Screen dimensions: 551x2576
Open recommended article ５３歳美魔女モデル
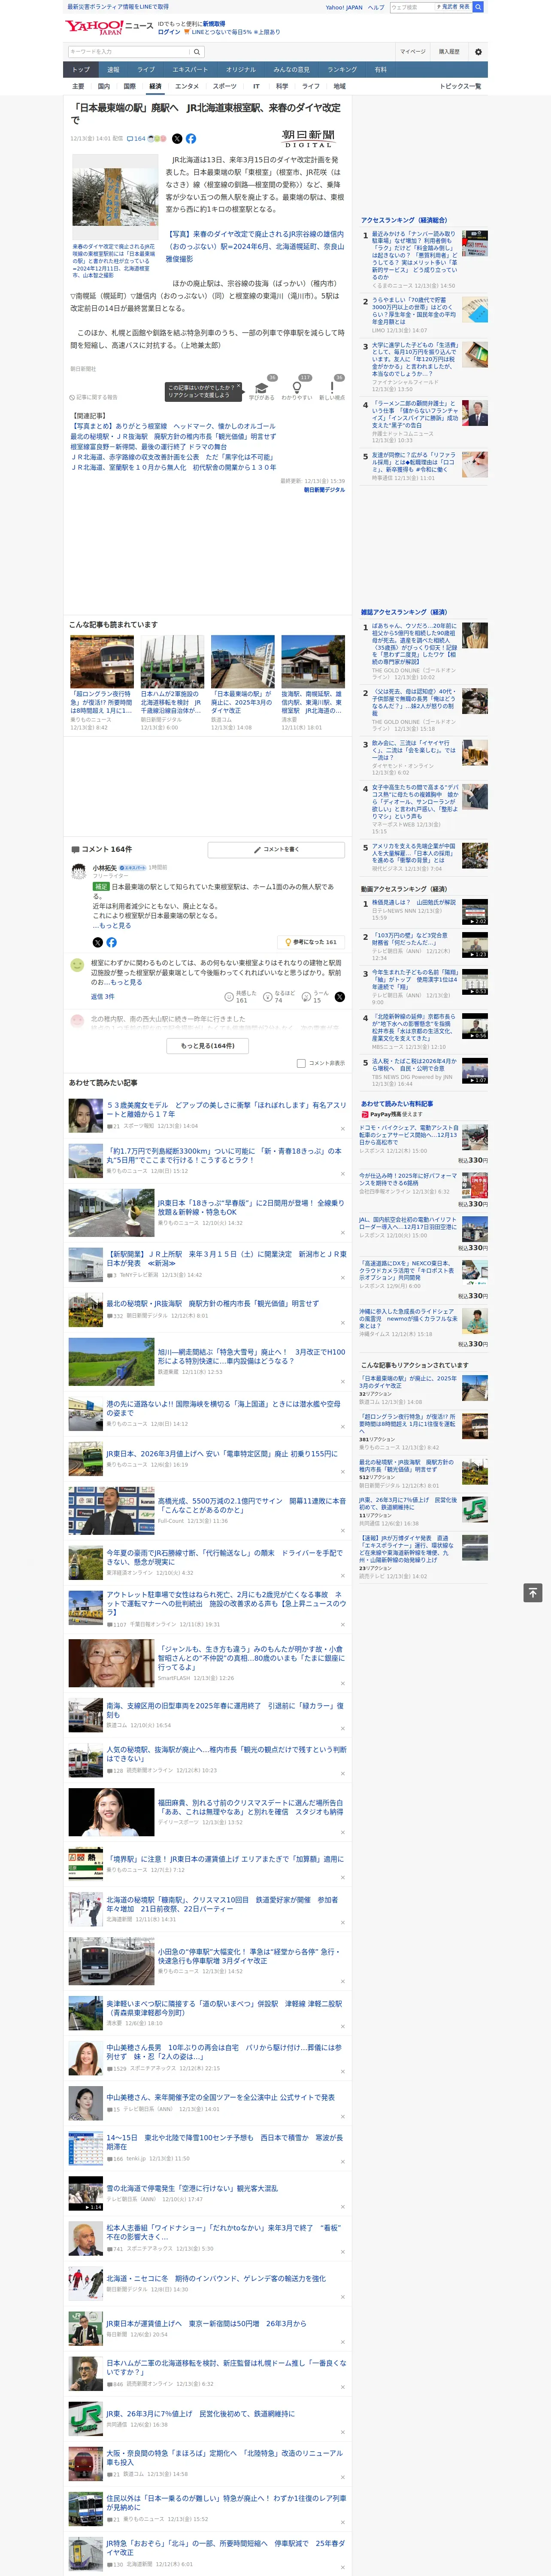[226, 1109]
